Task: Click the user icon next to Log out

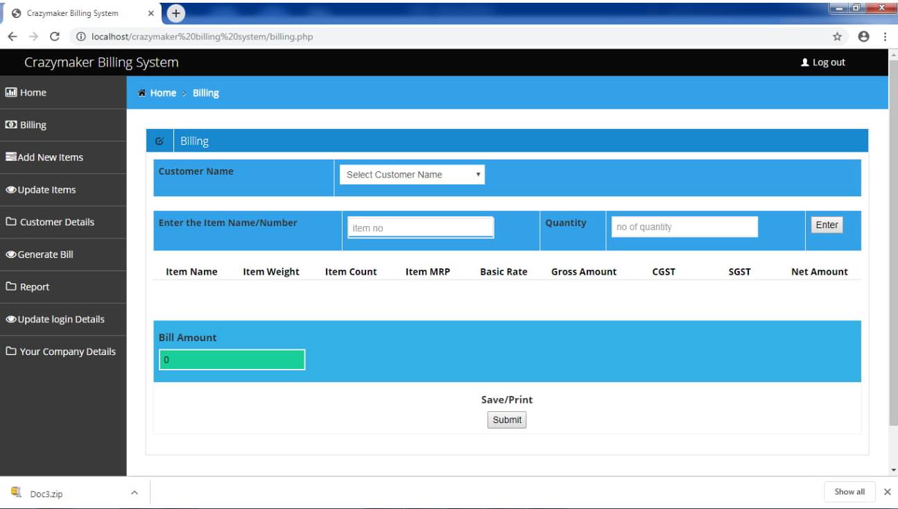Action: 804,62
